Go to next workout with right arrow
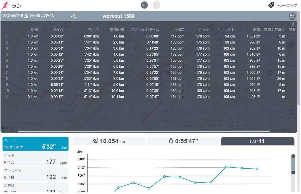The width and height of the screenshot is (301, 194). tap(156, 5)
